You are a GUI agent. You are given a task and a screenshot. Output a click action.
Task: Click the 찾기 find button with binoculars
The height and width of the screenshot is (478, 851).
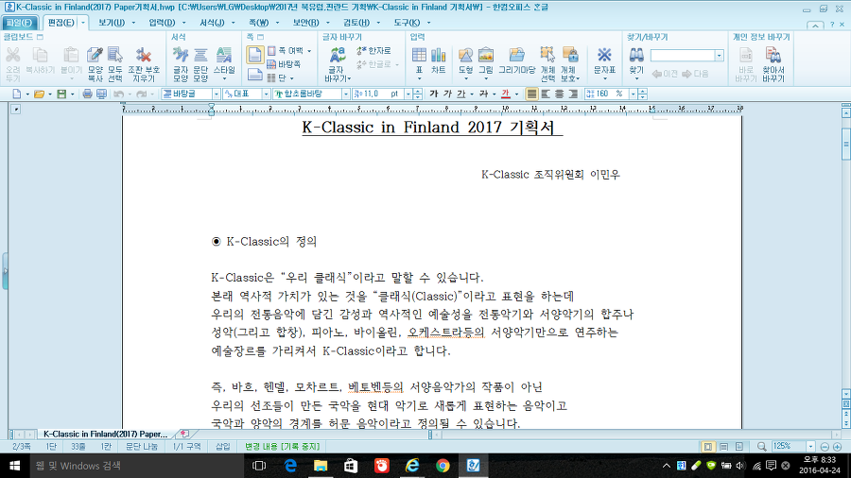[636, 64]
